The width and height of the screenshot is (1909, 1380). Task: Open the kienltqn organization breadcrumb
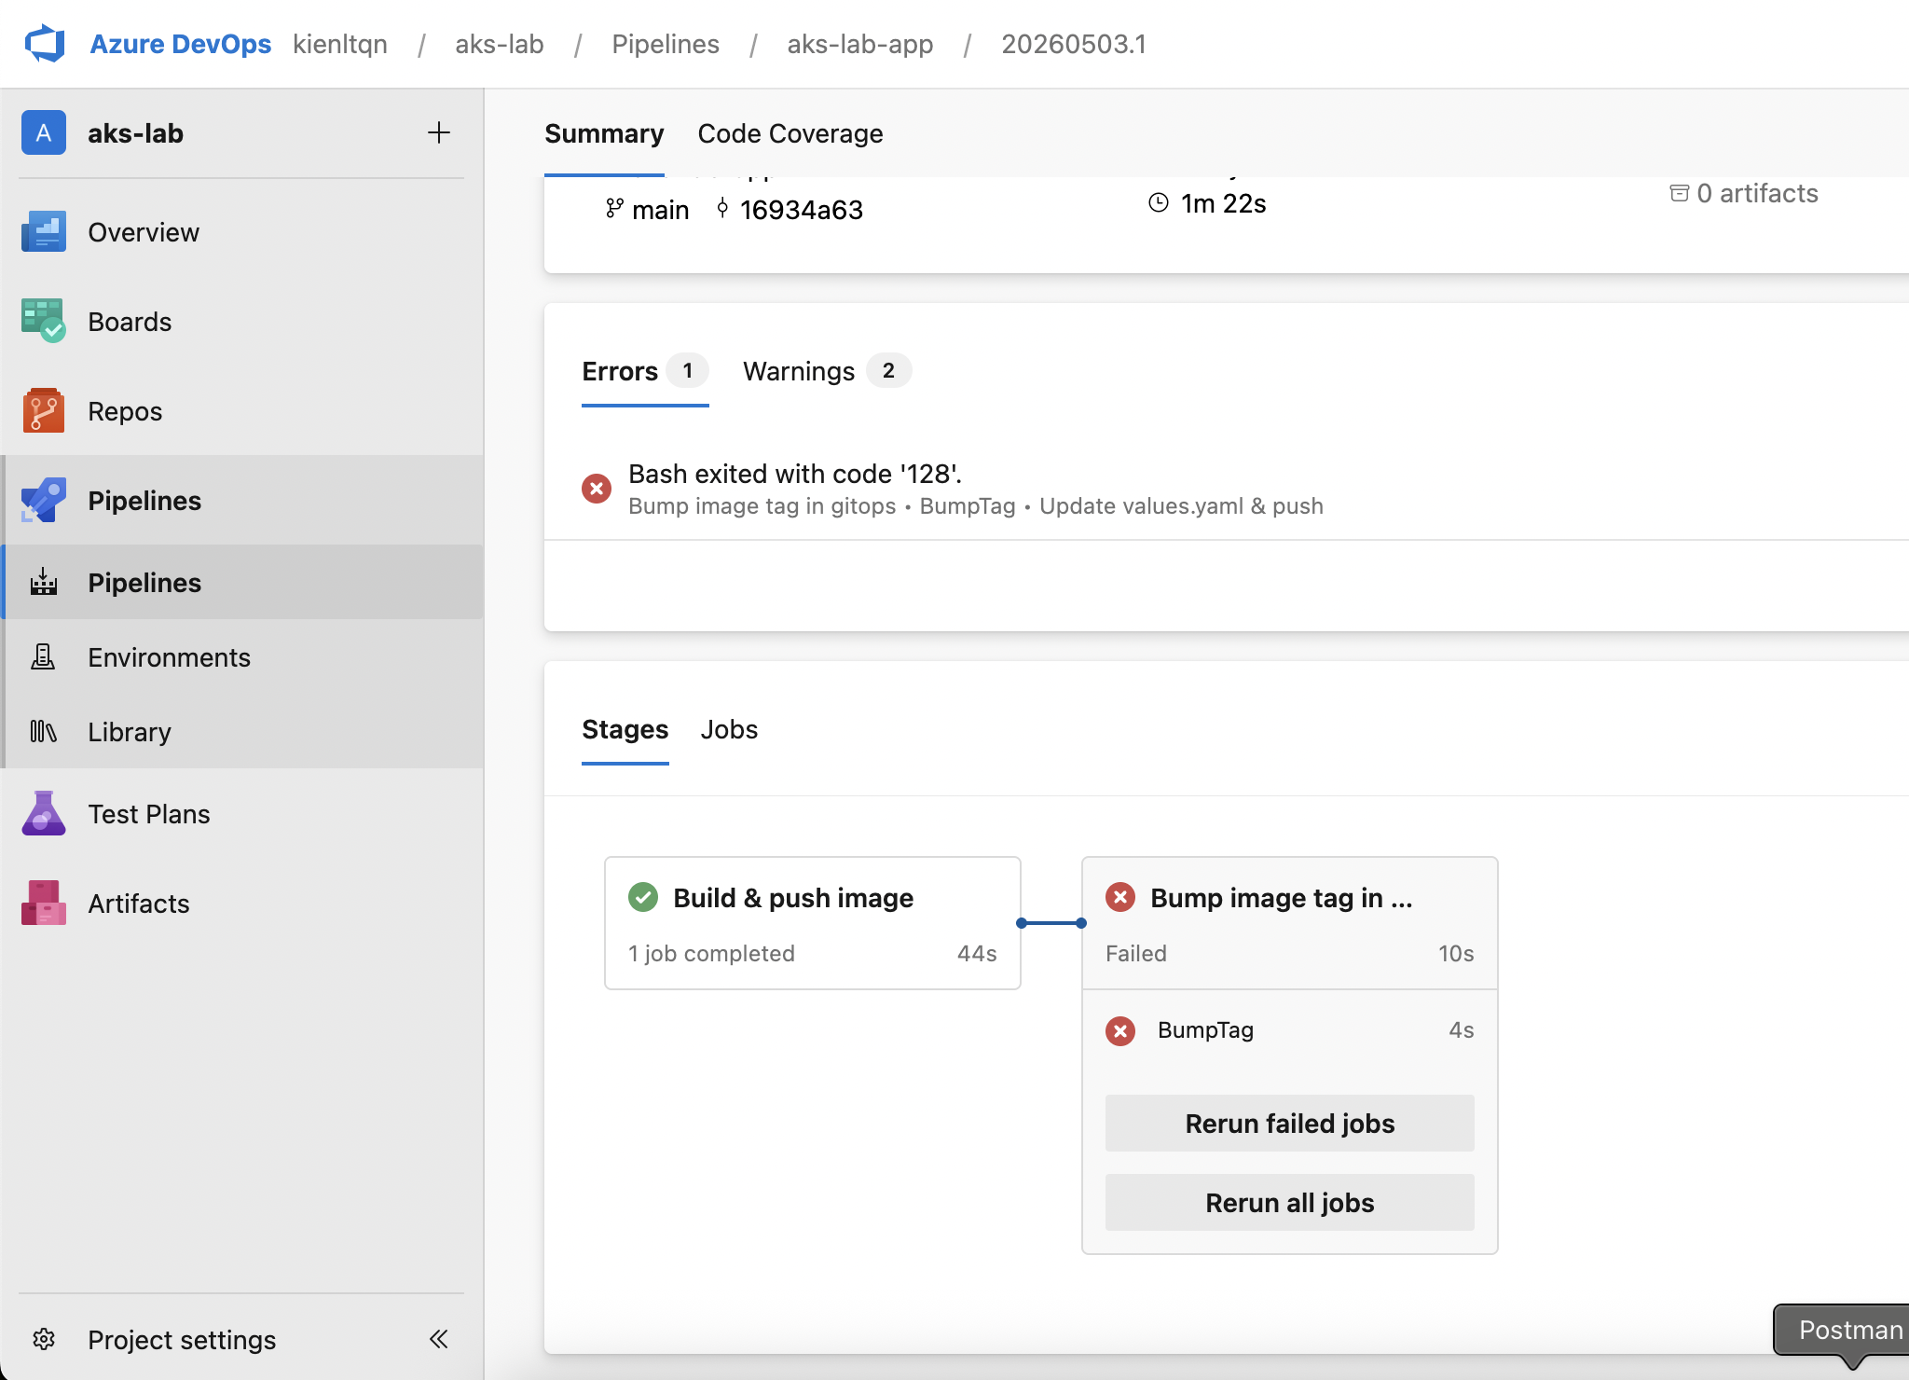pyautogui.click(x=340, y=44)
